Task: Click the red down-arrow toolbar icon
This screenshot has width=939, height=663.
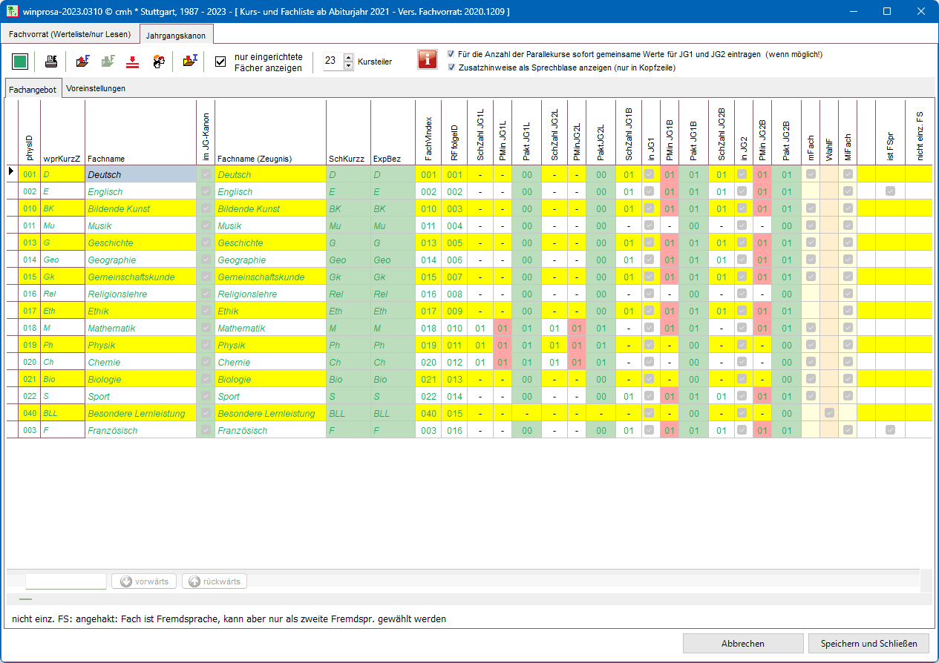Action: coord(132,62)
